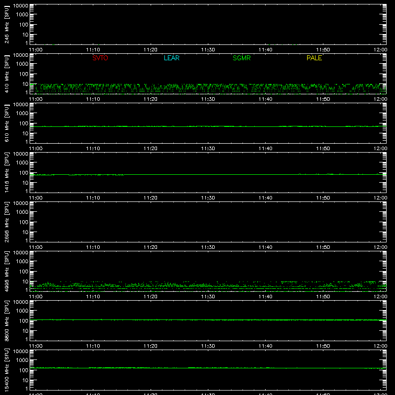Select the 8800 MHz [SFU] axis title
This screenshot has width=395, height=395.
coord(6,320)
